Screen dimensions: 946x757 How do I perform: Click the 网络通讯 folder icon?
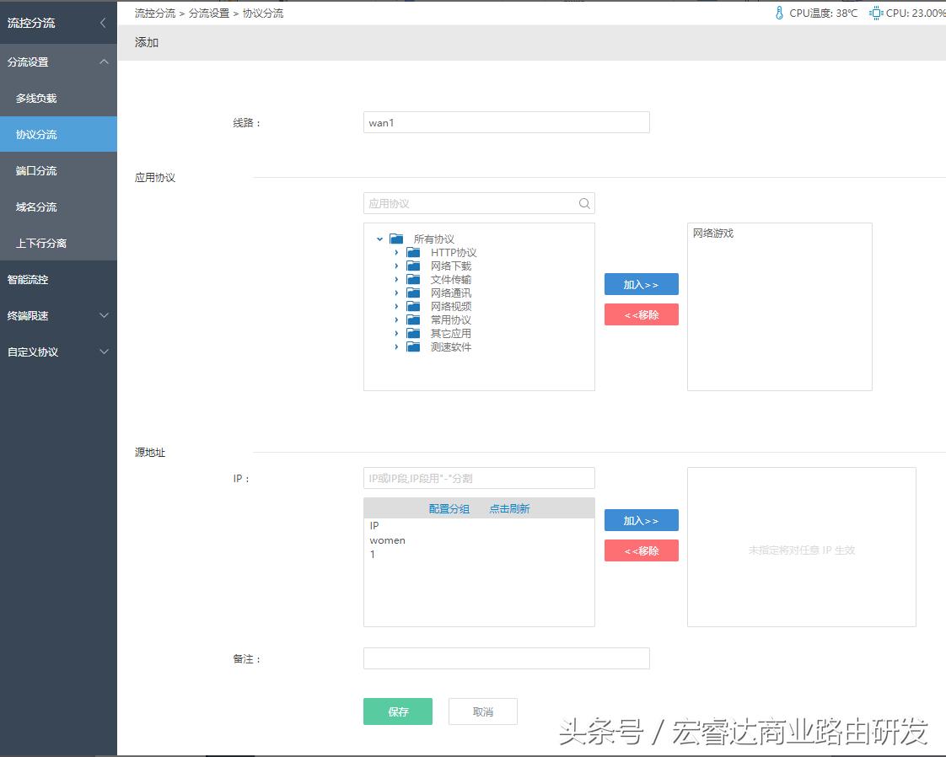(x=413, y=293)
